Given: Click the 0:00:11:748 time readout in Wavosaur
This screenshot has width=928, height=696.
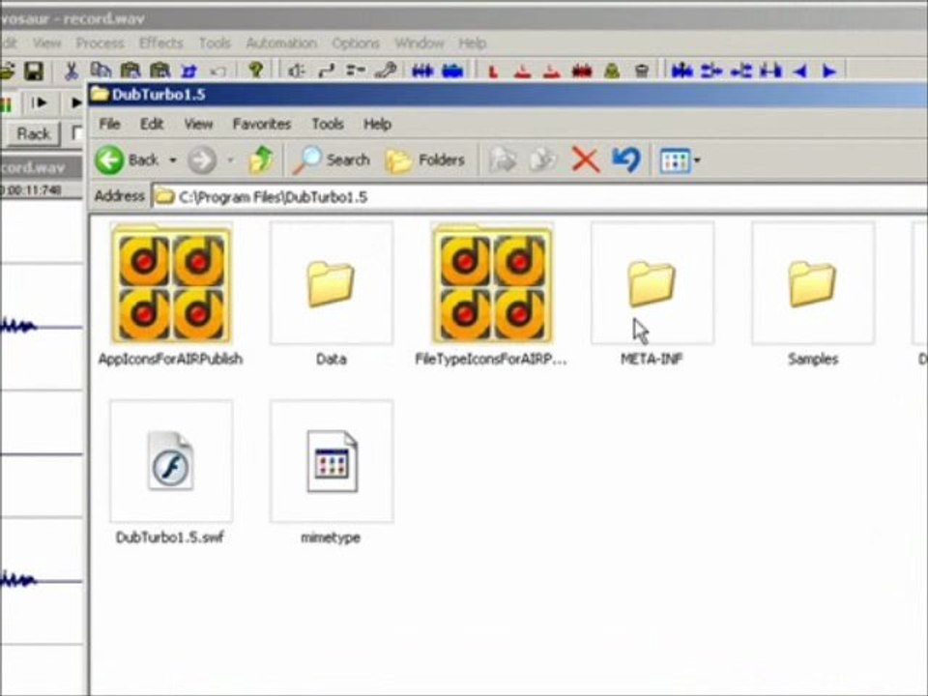Looking at the screenshot, I should (x=31, y=190).
